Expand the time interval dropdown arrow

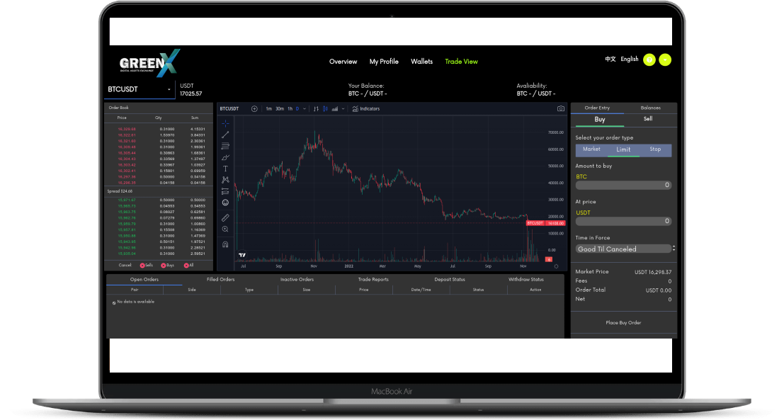pyautogui.click(x=304, y=109)
